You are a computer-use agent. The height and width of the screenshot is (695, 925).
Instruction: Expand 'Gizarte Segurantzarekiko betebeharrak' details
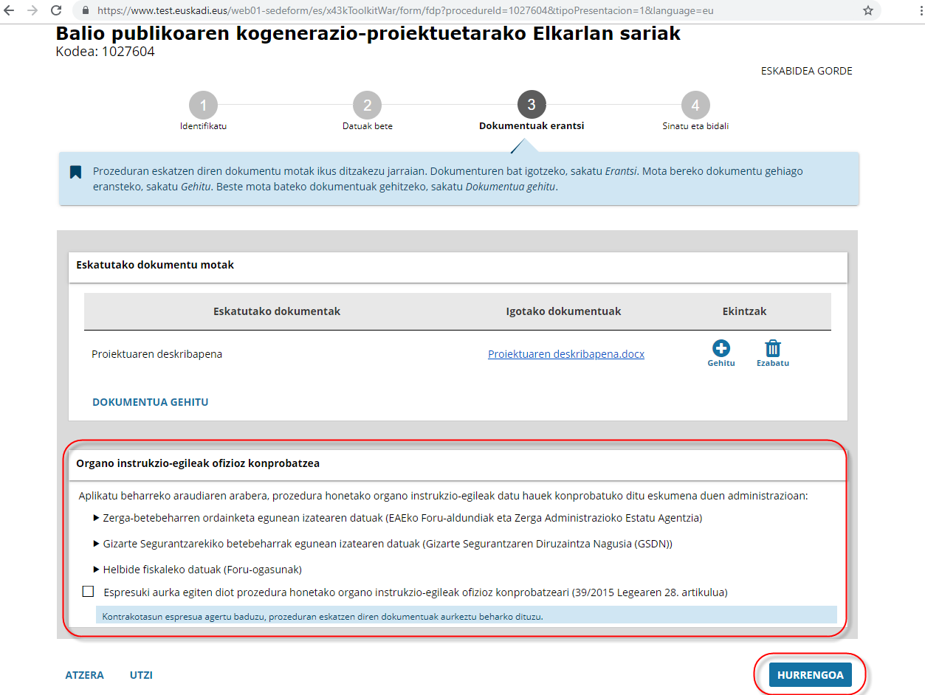97,544
